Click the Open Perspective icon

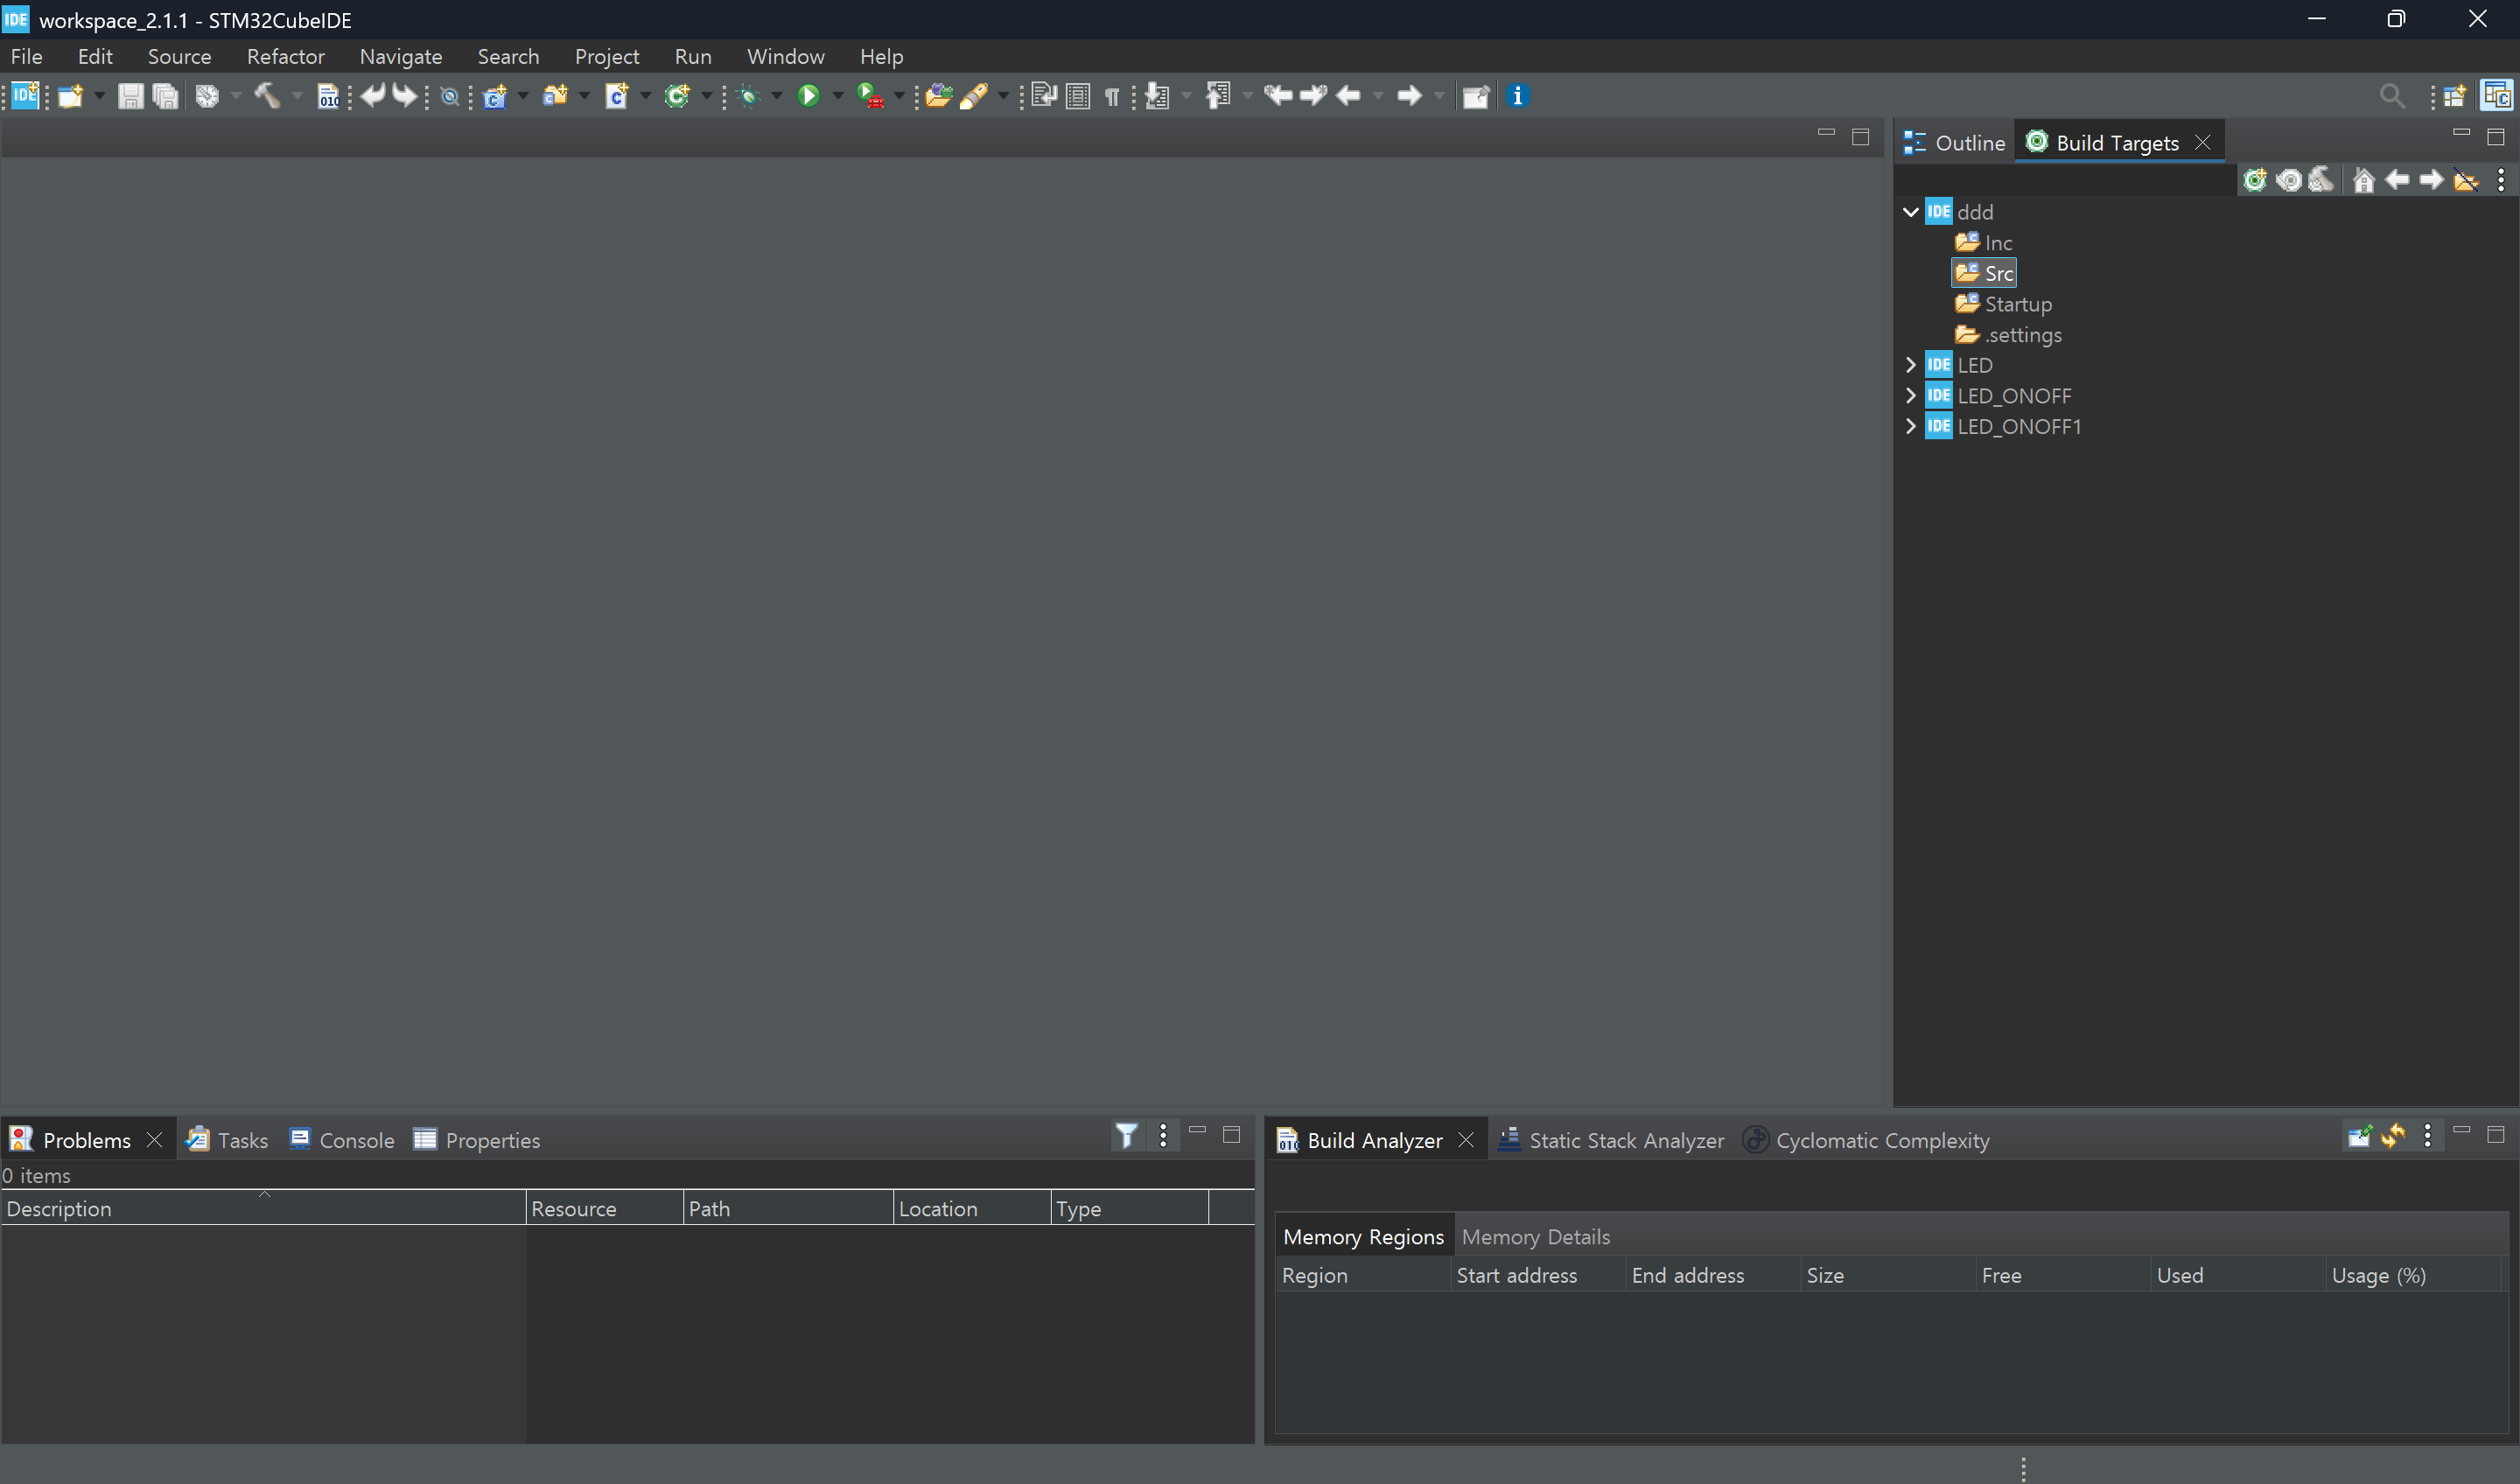2454,96
